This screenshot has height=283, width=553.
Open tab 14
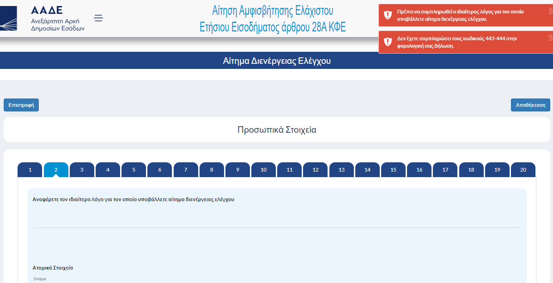(x=367, y=170)
